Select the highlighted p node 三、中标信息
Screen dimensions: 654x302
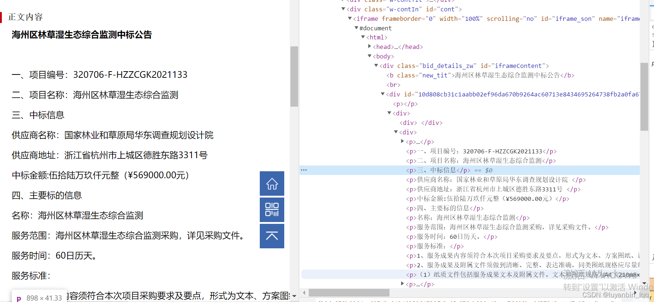point(438,170)
